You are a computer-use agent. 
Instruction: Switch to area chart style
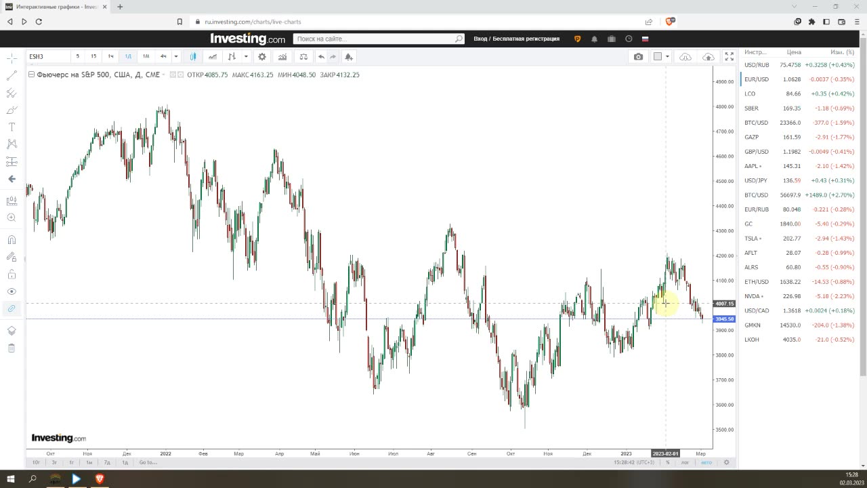tap(213, 57)
